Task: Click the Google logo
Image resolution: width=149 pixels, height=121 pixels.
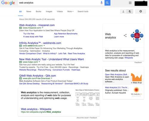Action: (x=8, y=3)
